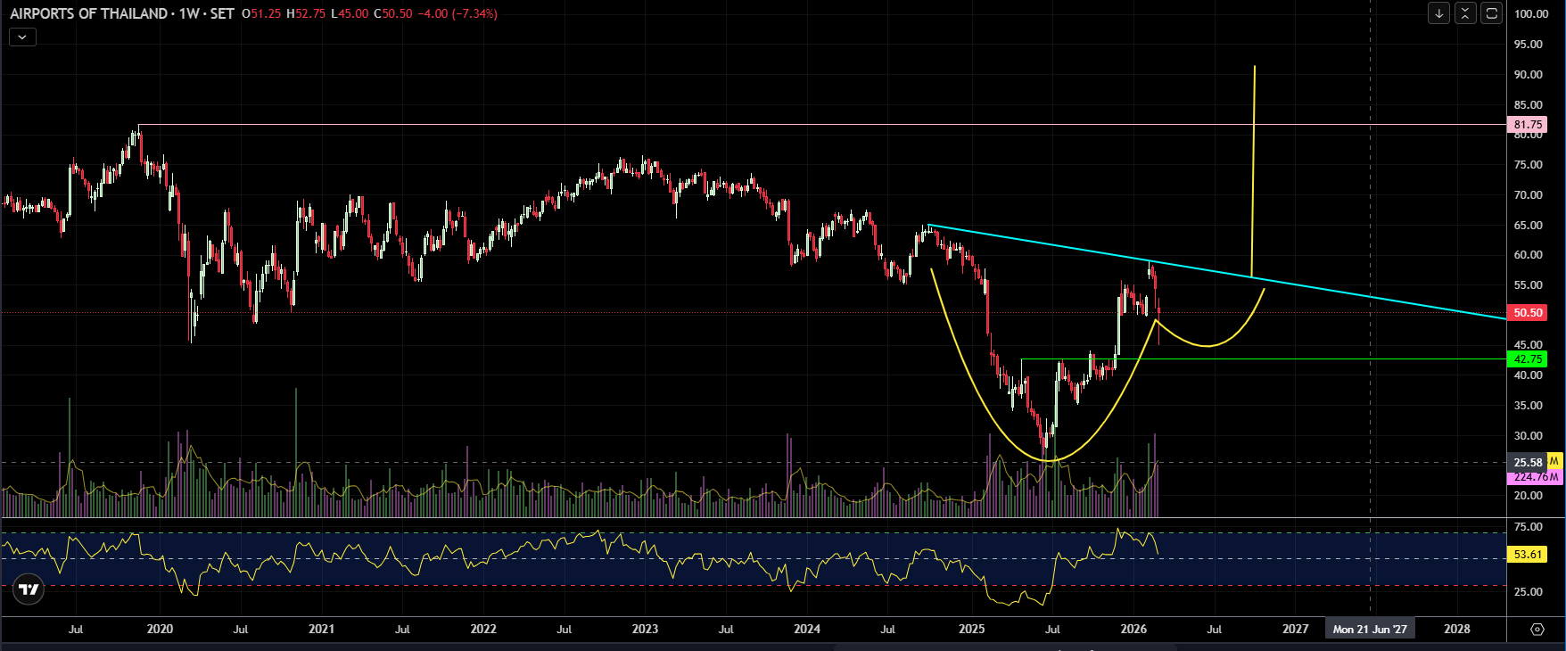The height and width of the screenshot is (651, 1566).
Task: Click 2025 on the time axis
Action: pyautogui.click(x=972, y=629)
